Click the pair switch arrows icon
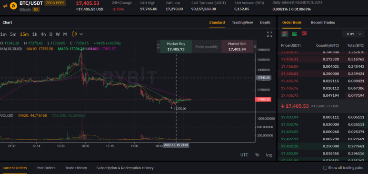 [5, 6]
